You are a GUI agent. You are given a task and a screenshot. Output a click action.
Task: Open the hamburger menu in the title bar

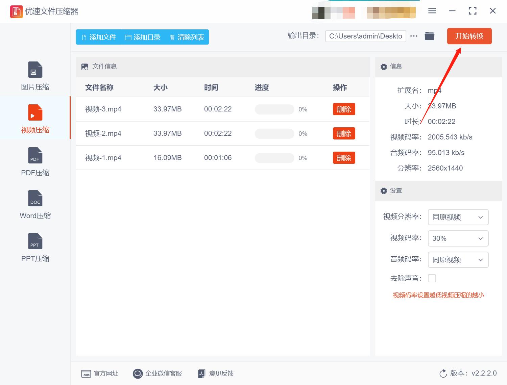432,11
